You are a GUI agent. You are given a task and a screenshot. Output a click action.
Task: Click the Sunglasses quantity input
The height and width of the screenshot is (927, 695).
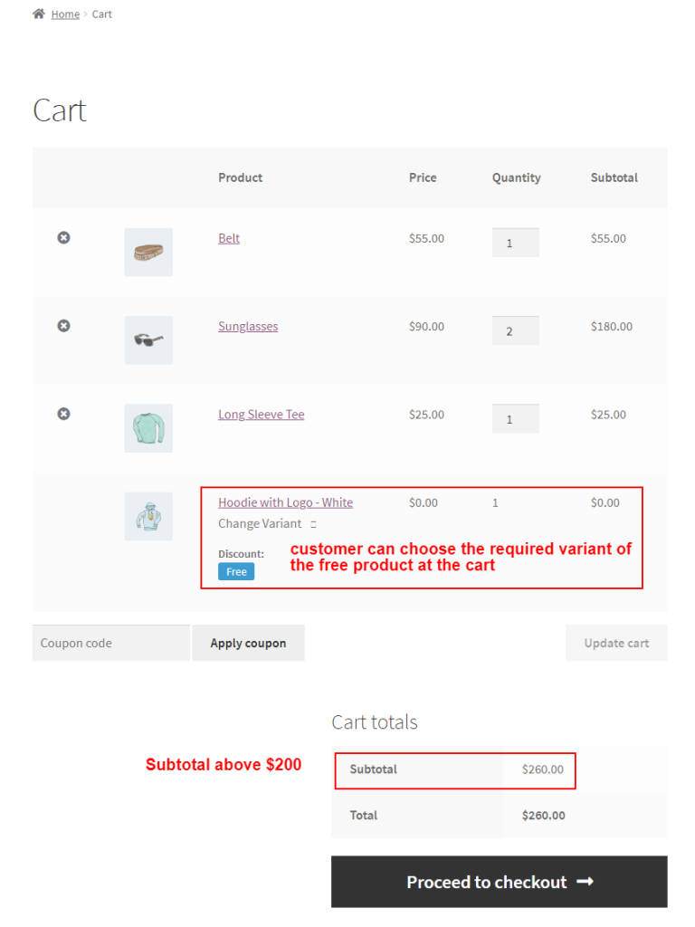click(515, 330)
